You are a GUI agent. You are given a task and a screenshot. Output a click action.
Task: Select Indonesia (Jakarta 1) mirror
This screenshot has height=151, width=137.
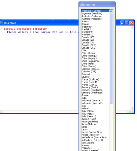95,101
